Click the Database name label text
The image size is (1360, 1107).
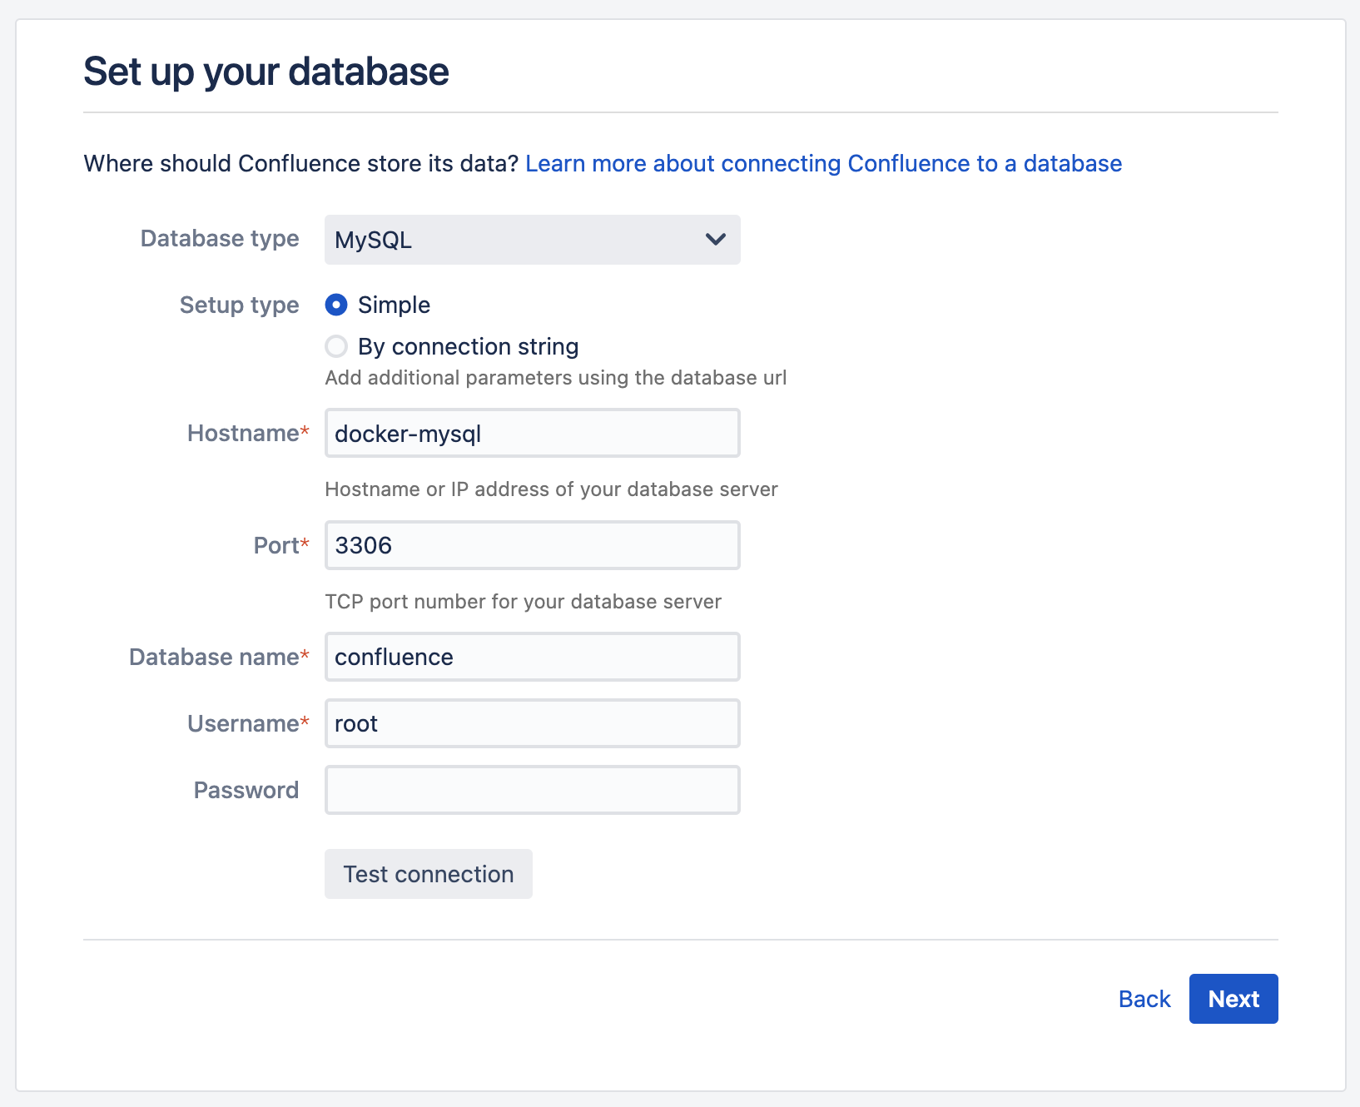(x=214, y=657)
